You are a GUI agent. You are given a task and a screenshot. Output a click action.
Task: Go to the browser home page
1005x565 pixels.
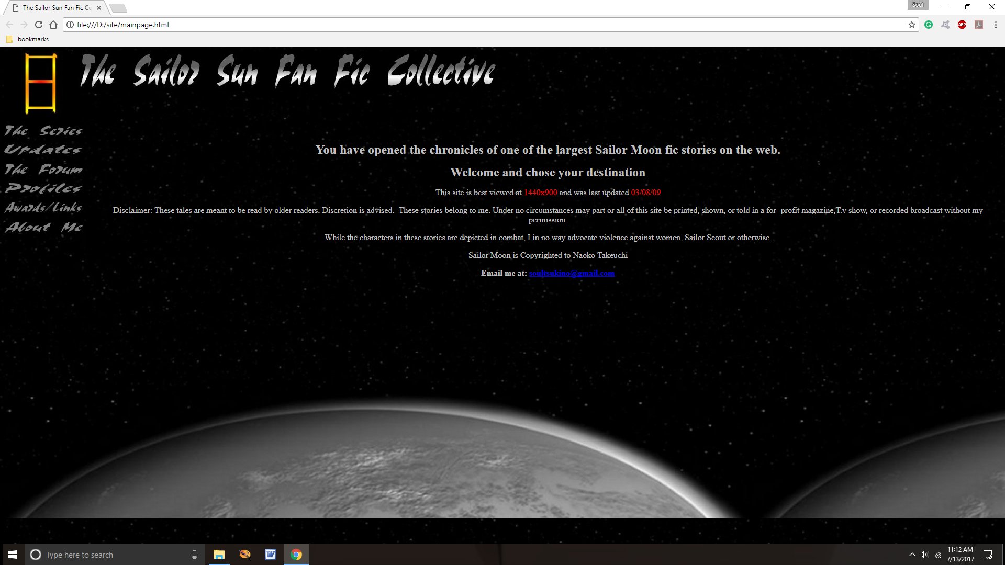click(53, 25)
